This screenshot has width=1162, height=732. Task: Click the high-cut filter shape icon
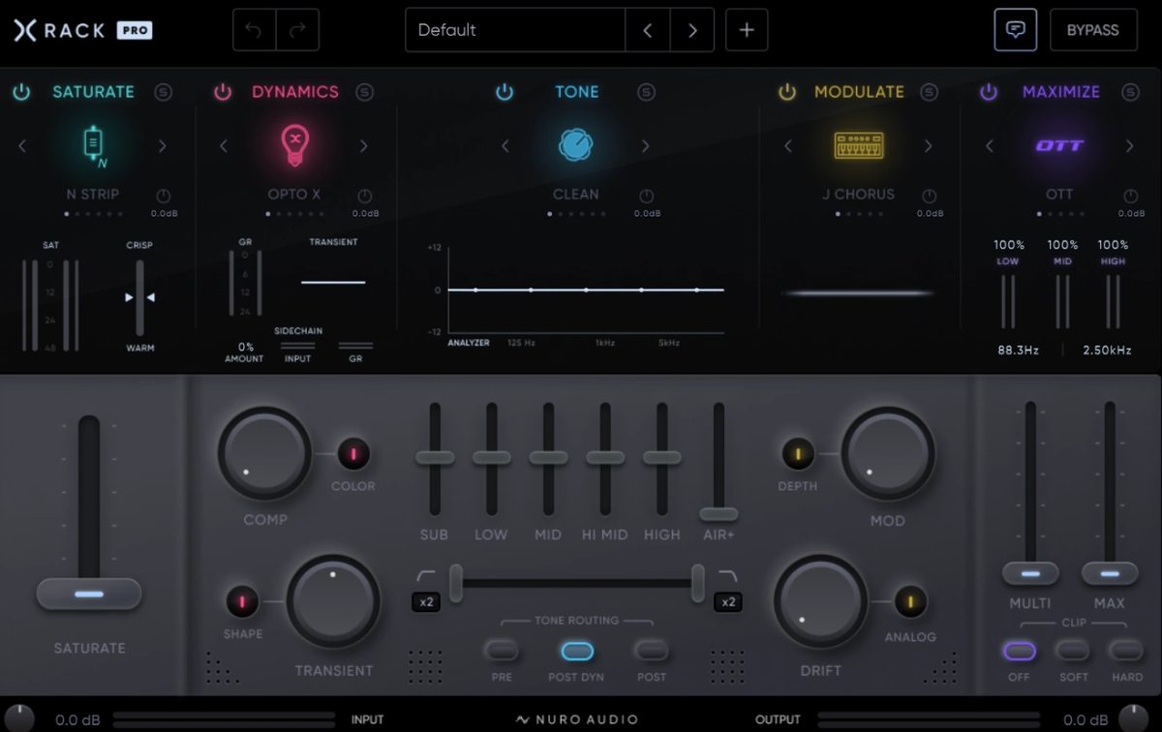click(x=728, y=576)
